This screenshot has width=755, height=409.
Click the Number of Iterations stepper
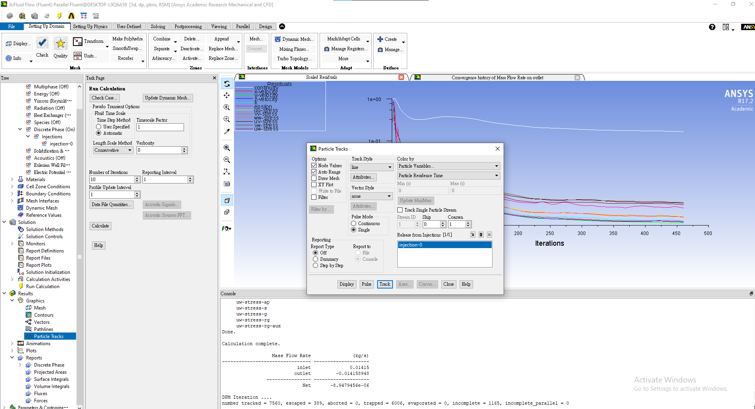click(x=137, y=180)
